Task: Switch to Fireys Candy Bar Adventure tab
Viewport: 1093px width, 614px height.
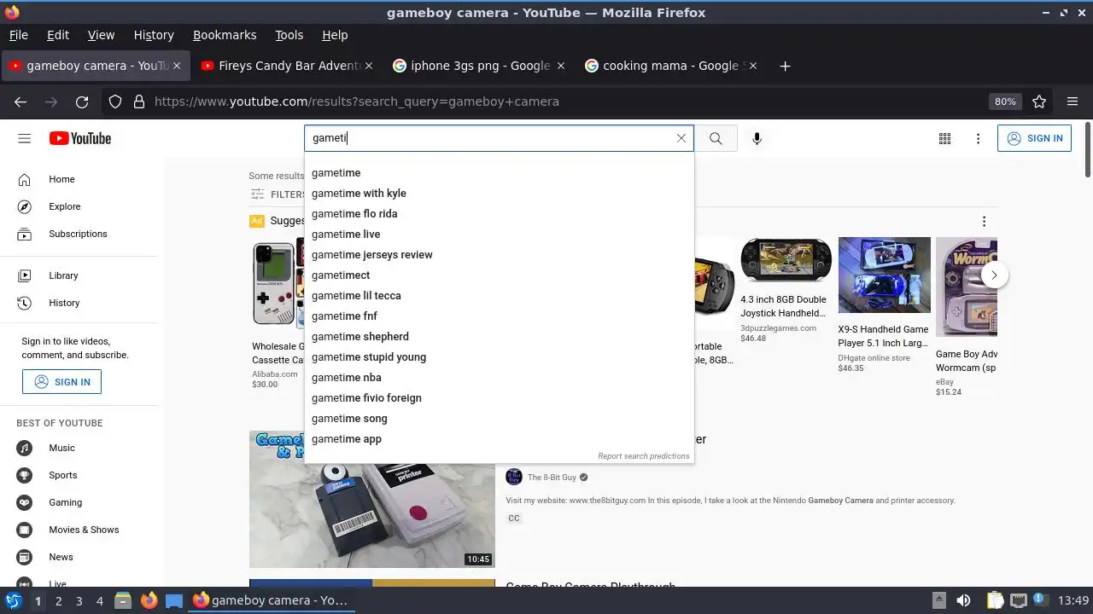Action: click(287, 66)
